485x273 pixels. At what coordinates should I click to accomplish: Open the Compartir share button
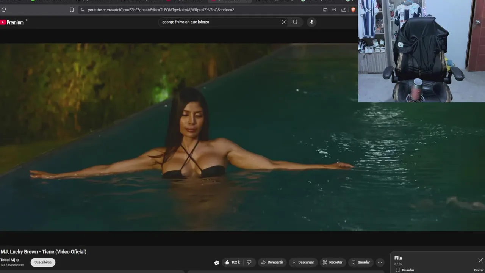coord(272,262)
